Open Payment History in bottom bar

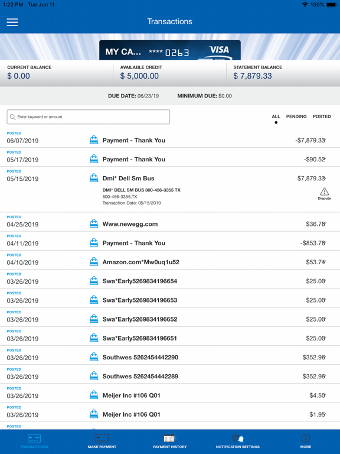pos(170,441)
